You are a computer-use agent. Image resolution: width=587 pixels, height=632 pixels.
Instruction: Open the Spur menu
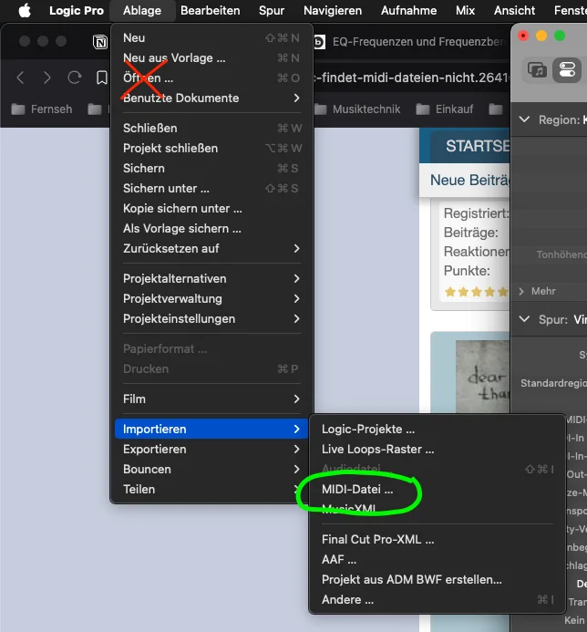272,10
